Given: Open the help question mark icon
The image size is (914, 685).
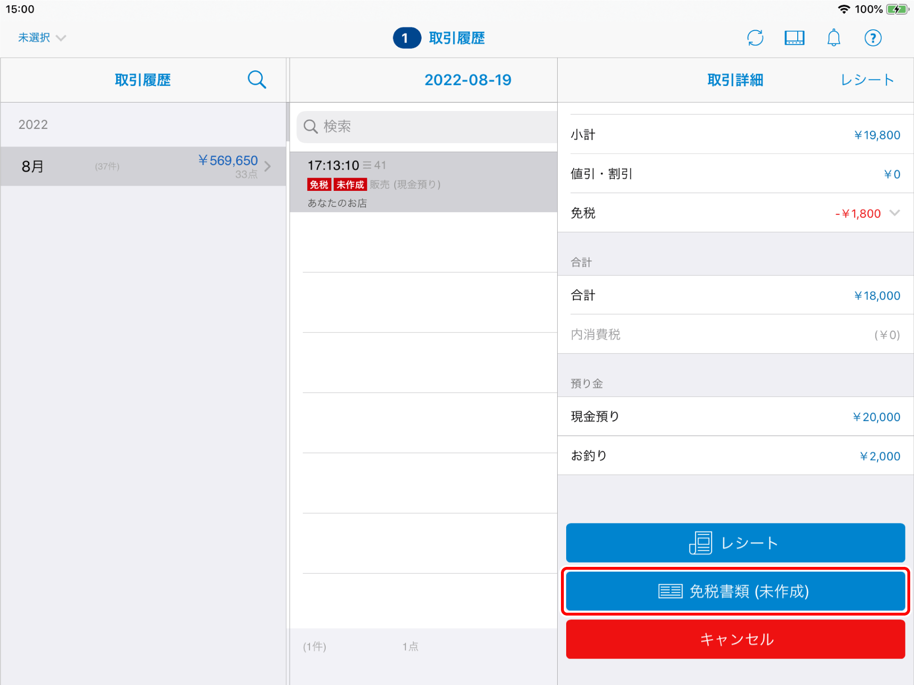Looking at the screenshot, I should tap(873, 38).
